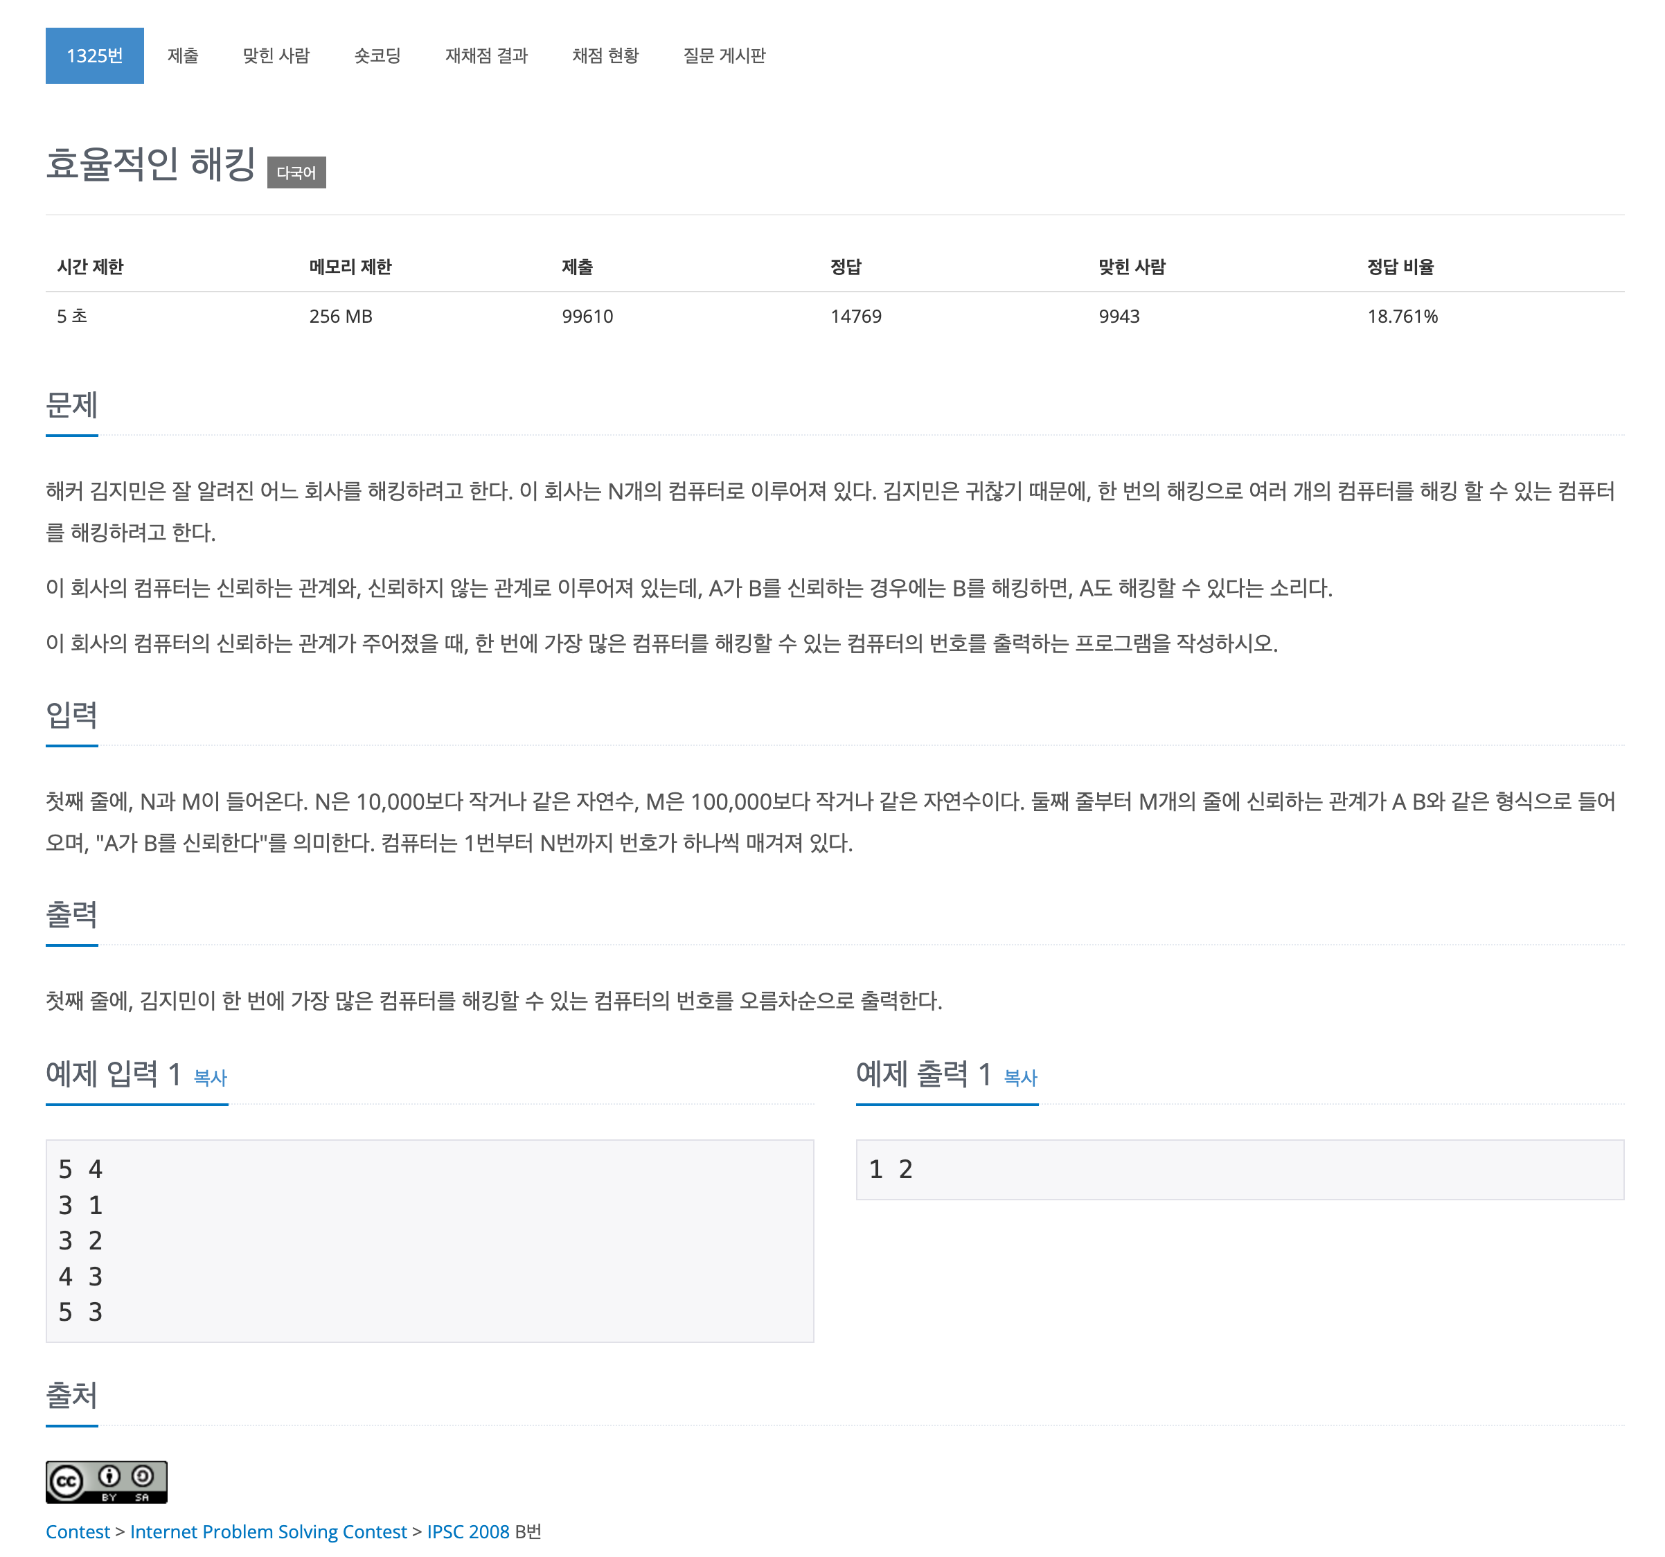This screenshot has width=1665, height=1557.
Task: Open the 질문 게시판 tab
Action: pos(724,55)
